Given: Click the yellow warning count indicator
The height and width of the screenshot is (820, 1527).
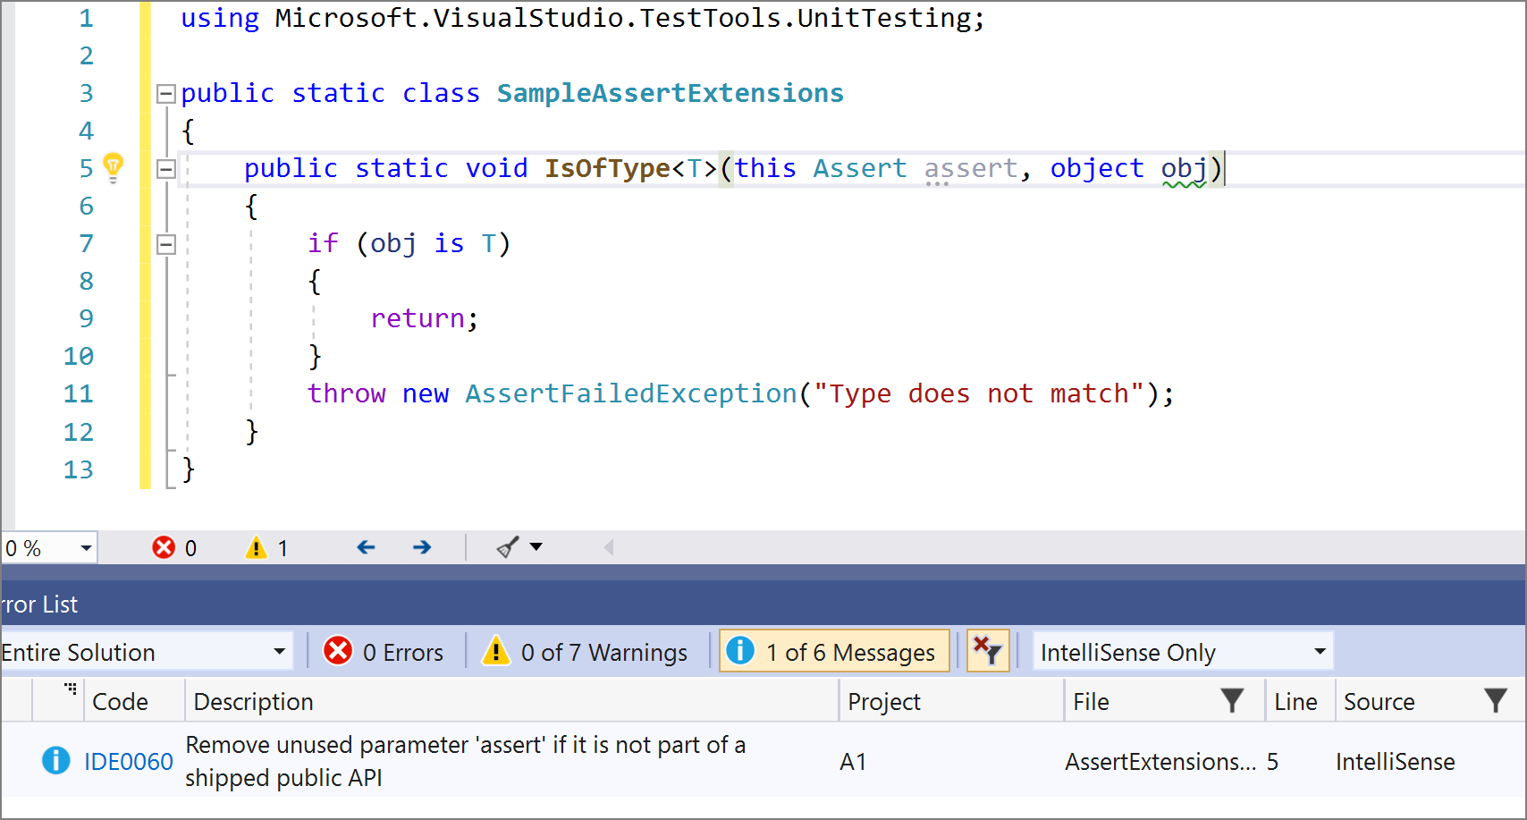Looking at the screenshot, I should [x=266, y=547].
